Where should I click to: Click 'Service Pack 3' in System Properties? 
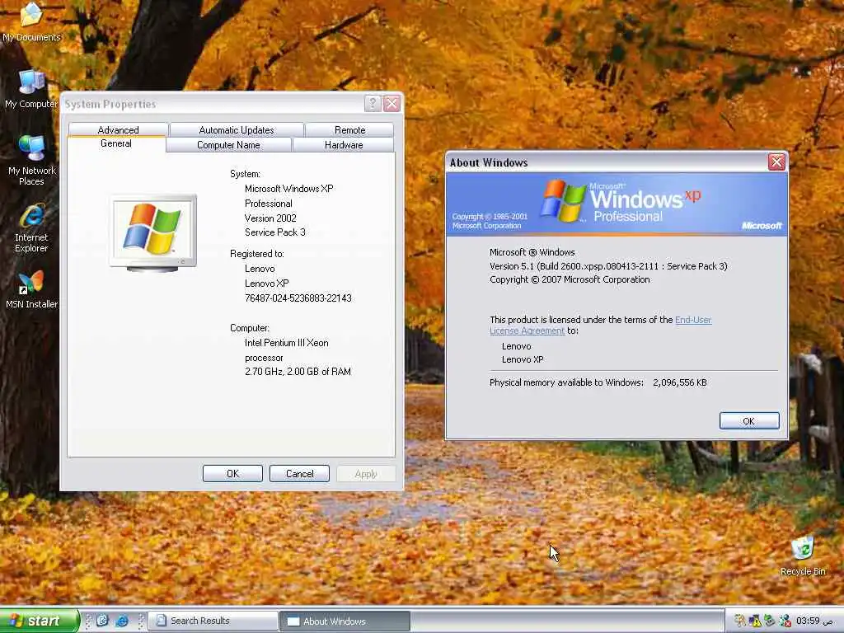tap(275, 232)
